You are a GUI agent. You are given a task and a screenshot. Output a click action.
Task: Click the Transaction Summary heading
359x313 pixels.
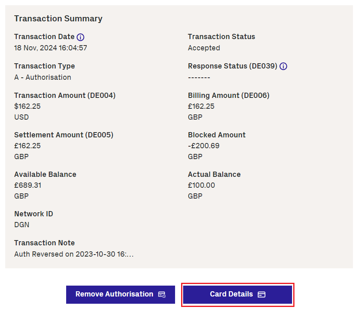point(58,19)
